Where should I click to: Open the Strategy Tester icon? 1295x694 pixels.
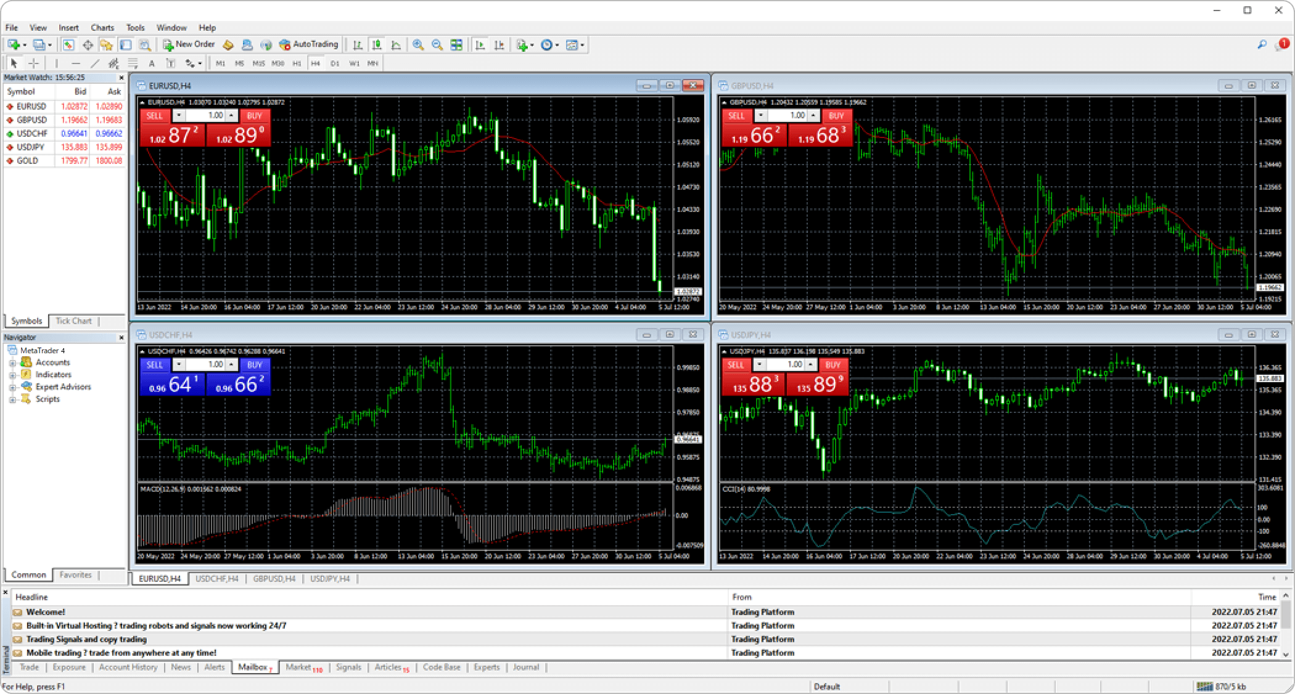tap(144, 44)
